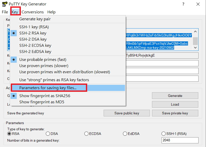Click the public key box scrollbar down arrow
Screen dimensions: 206x147
pyautogui.click(x=195, y=48)
